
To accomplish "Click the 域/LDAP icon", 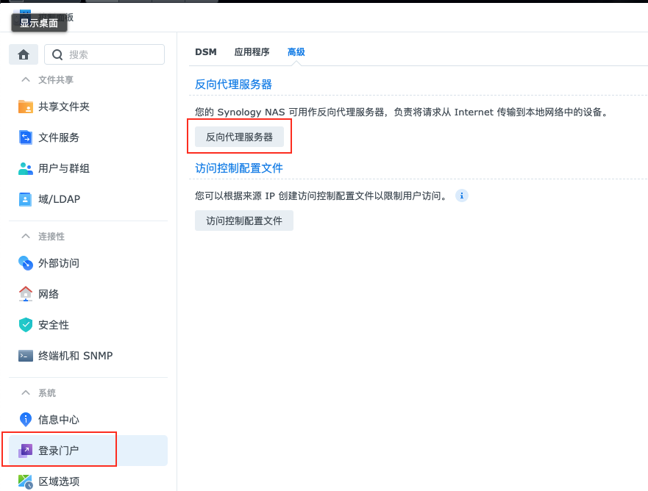I will (x=26, y=199).
